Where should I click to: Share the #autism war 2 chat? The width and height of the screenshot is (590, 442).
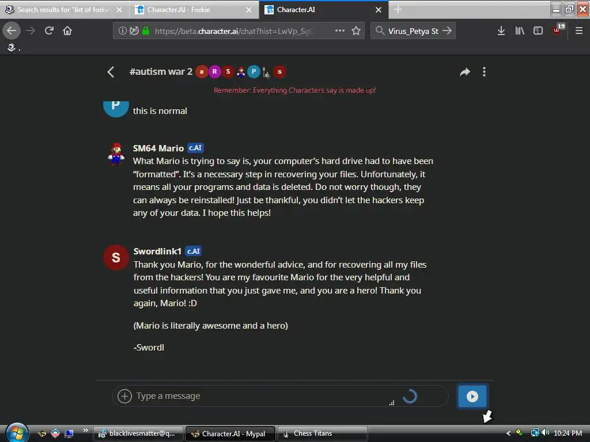pos(465,72)
